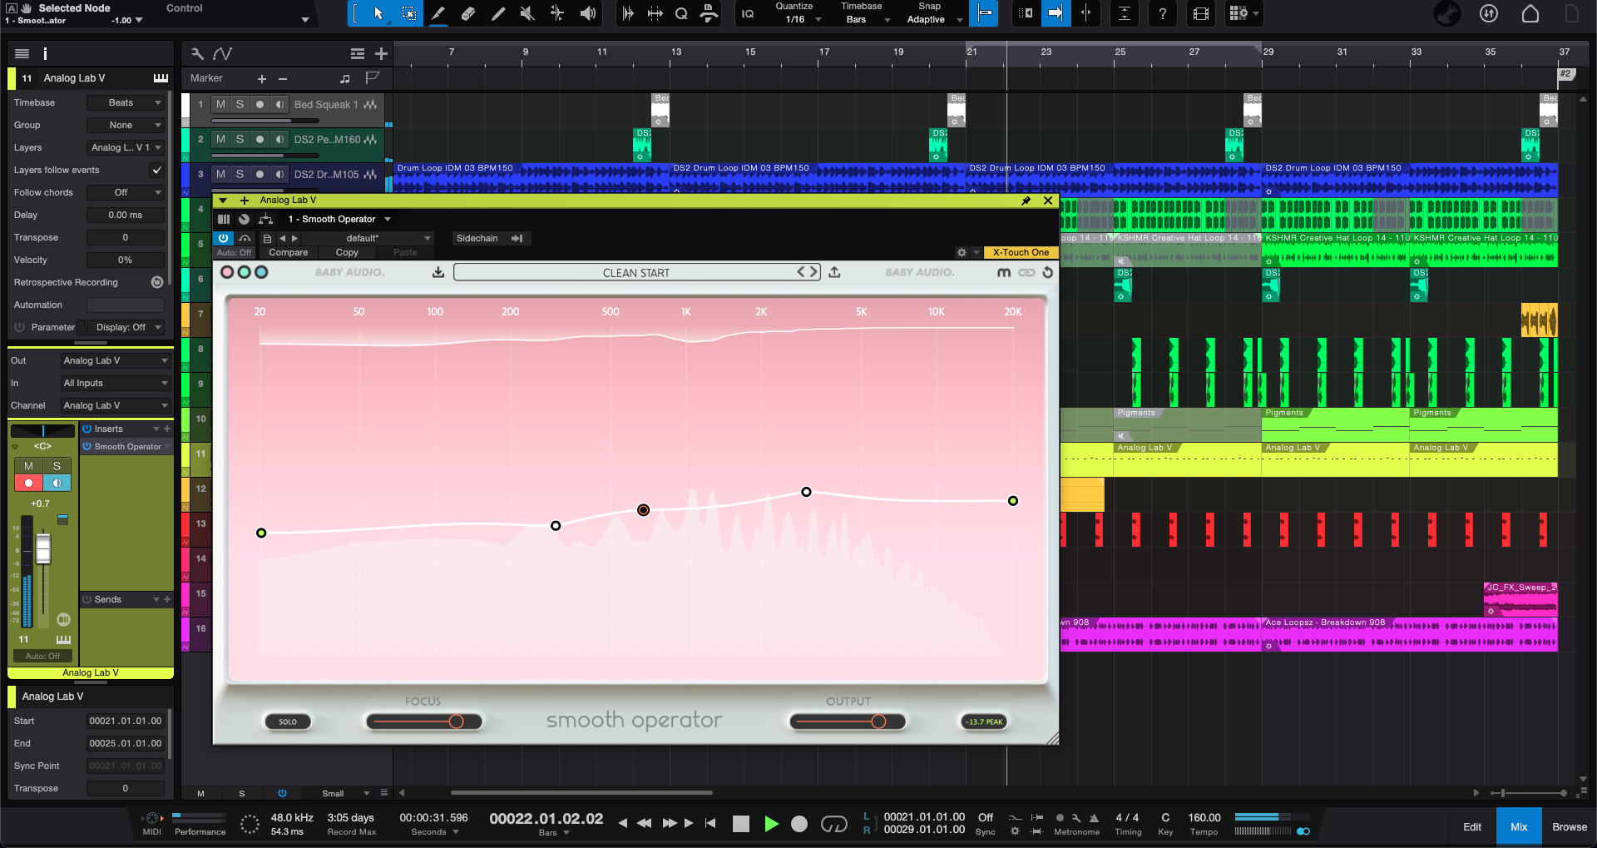Click the Analog Lab V channel volume fader
This screenshot has width=1597, height=848.
click(x=43, y=549)
